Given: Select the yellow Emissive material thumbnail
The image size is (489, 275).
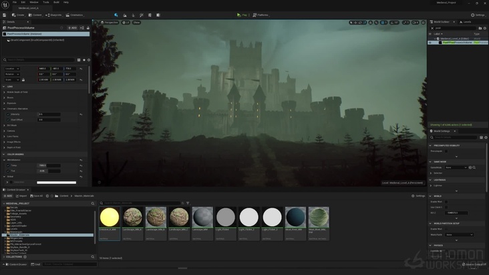Looking at the screenshot, I should click(x=110, y=217).
